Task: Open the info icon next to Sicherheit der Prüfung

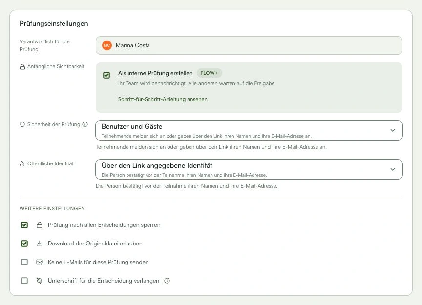Action: tap(85, 124)
